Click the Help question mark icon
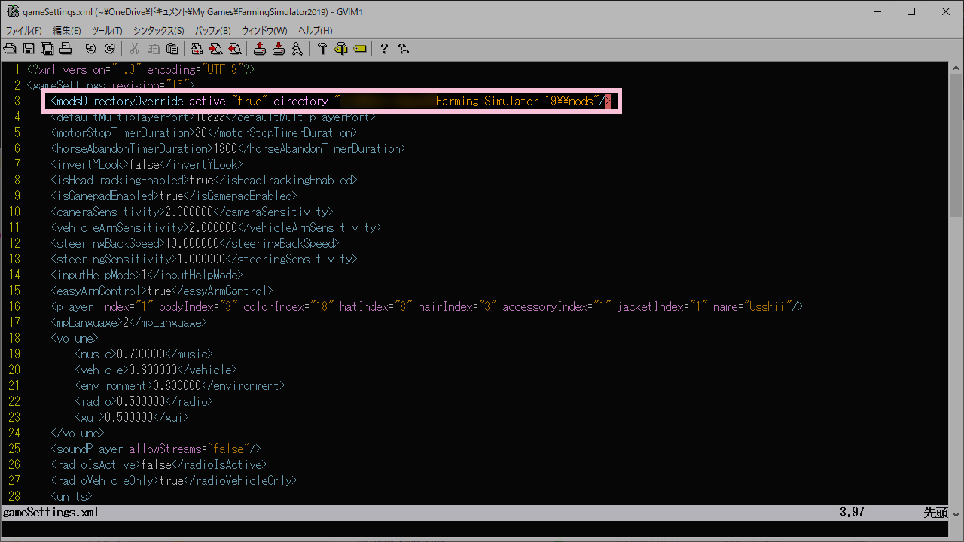 tap(384, 49)
